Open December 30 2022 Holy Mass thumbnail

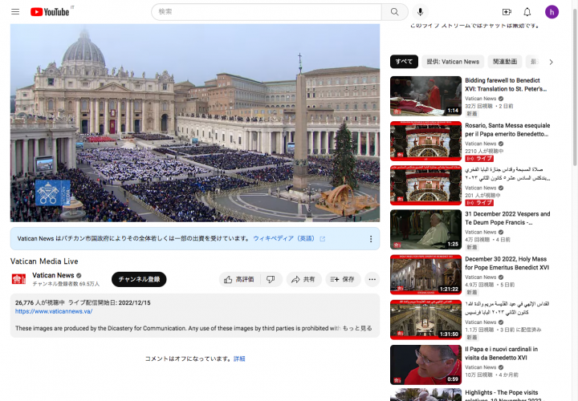425,275
